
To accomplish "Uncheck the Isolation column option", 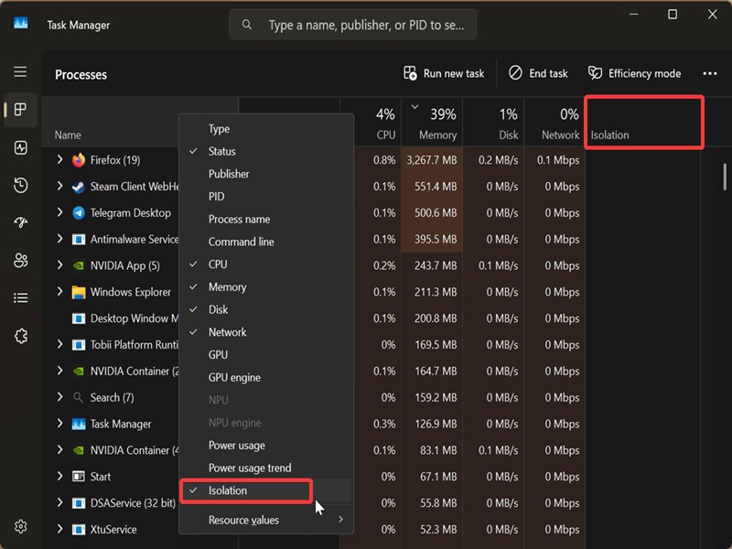I will 266,490.
